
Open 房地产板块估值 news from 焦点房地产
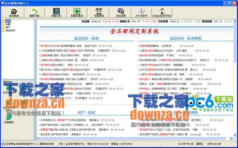click(x=64, y=125)
